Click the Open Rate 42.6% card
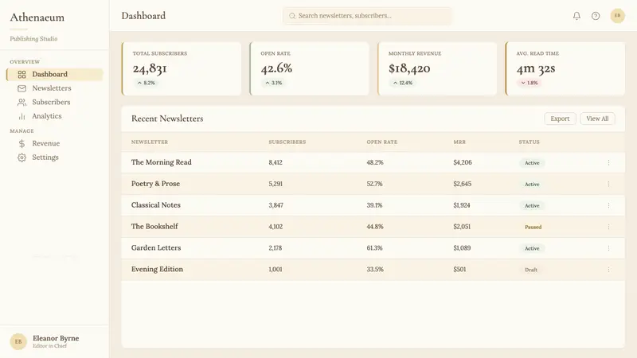 310,68
